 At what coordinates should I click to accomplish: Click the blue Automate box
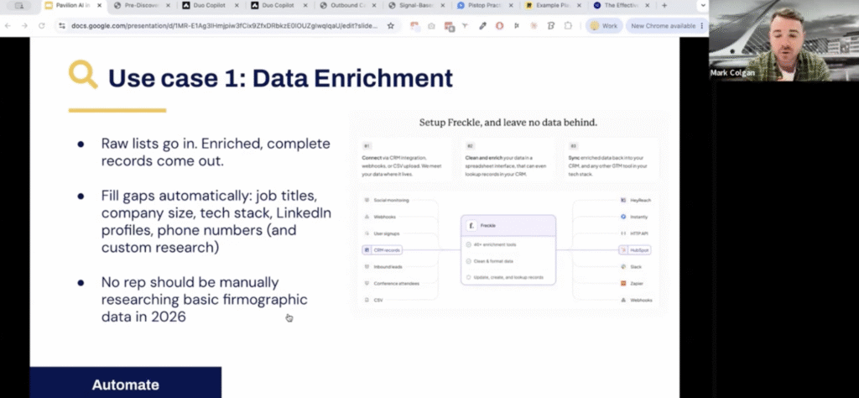point(126,383)
